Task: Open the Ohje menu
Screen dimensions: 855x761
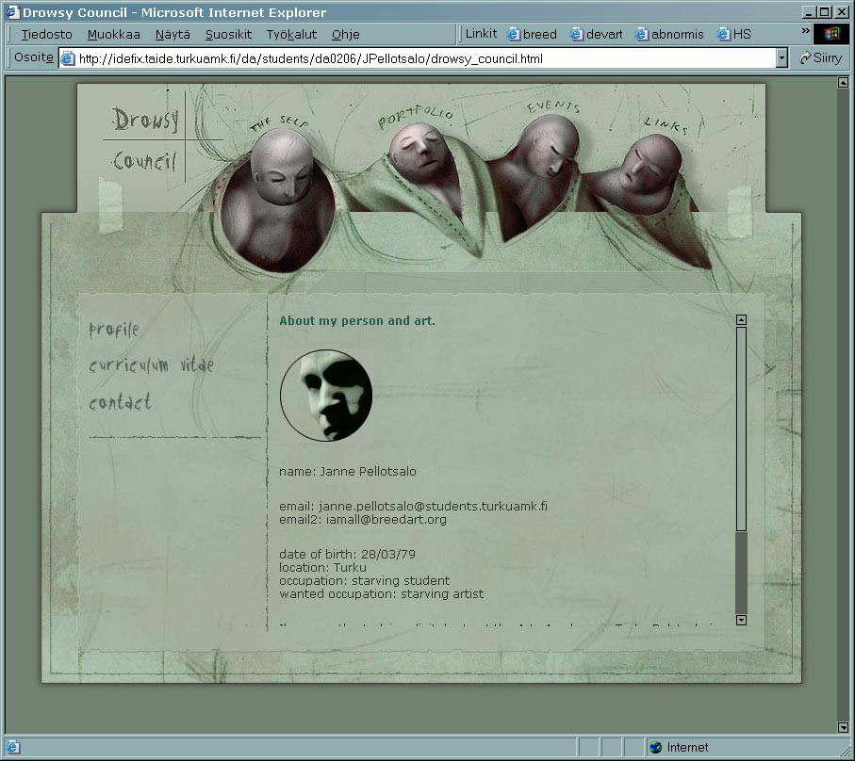Action: [x=346, y=34]
